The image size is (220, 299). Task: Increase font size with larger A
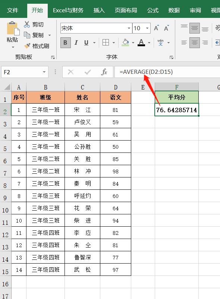tap(156, 28)
